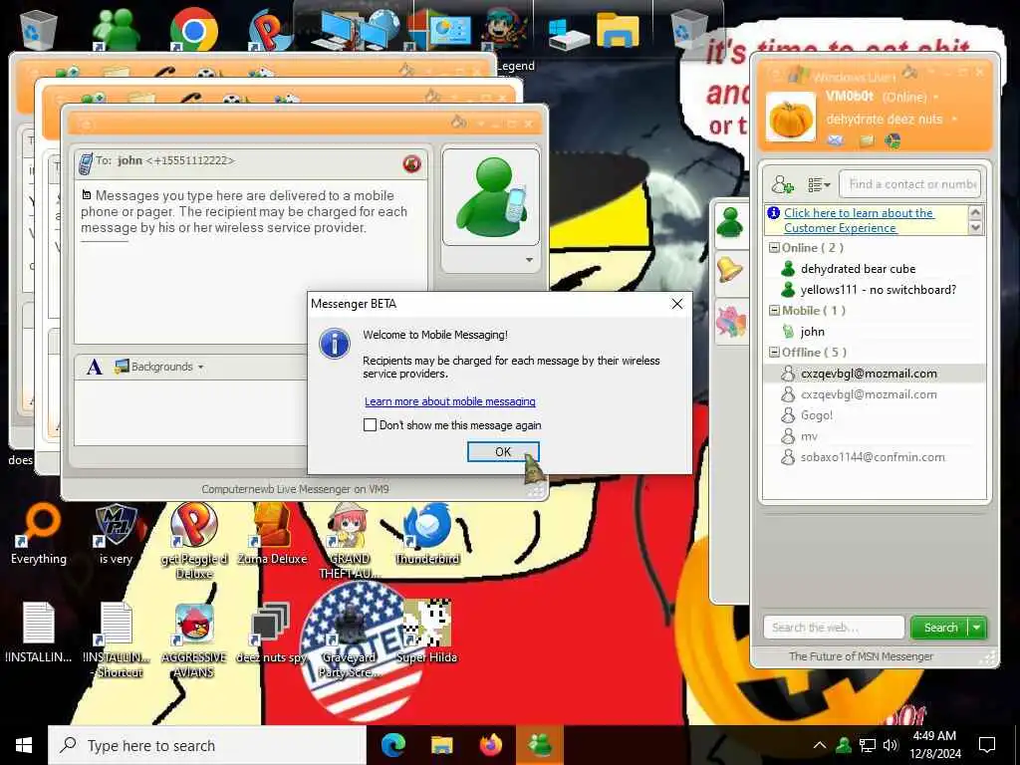Open the AGGRESSIVE AVIANS desktop shortcut
This screenshot has width=1020, height=765.
194,640
